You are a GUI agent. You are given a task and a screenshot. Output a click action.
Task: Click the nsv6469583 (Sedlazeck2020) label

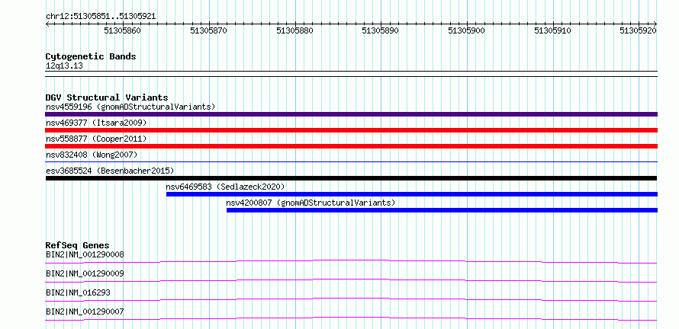[x=225, y=187]
